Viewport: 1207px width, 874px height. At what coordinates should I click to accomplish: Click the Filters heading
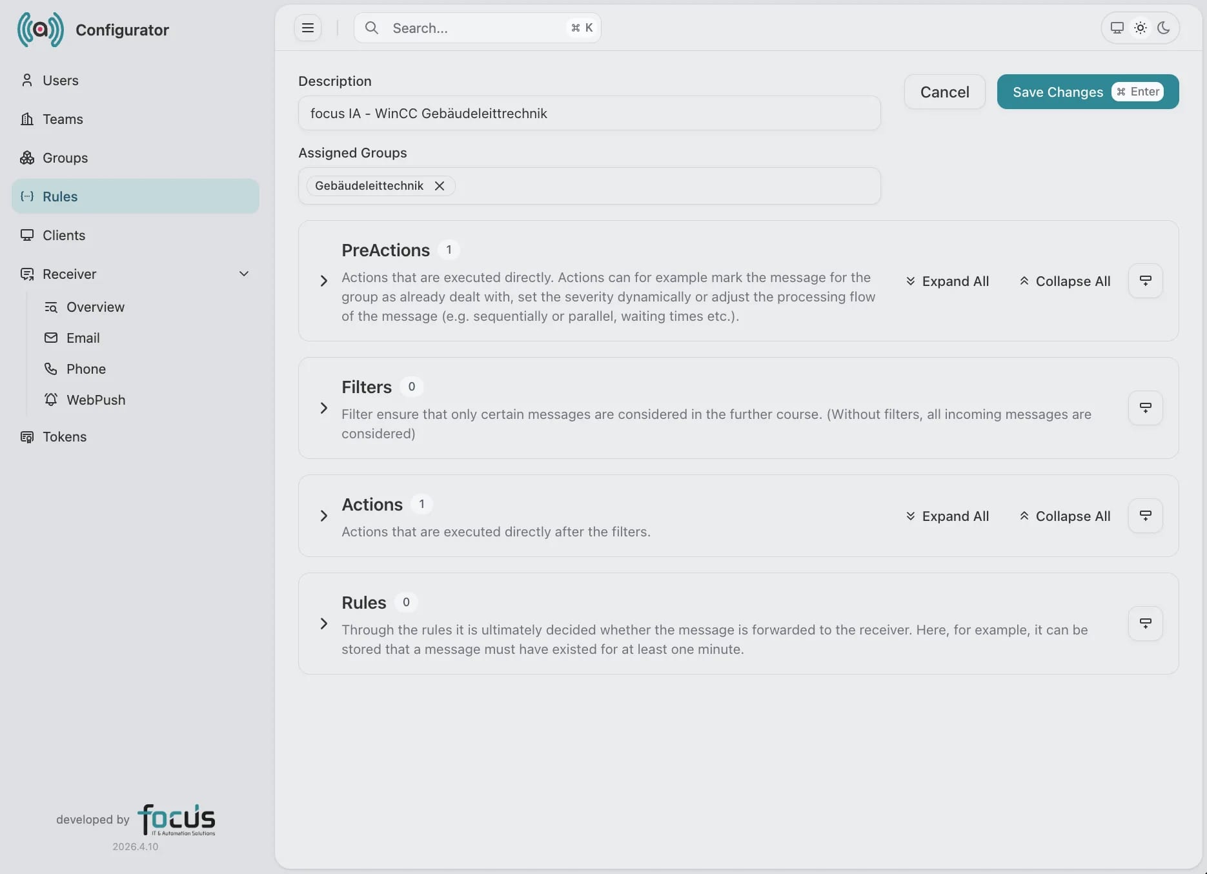click(x=367, y=387)
